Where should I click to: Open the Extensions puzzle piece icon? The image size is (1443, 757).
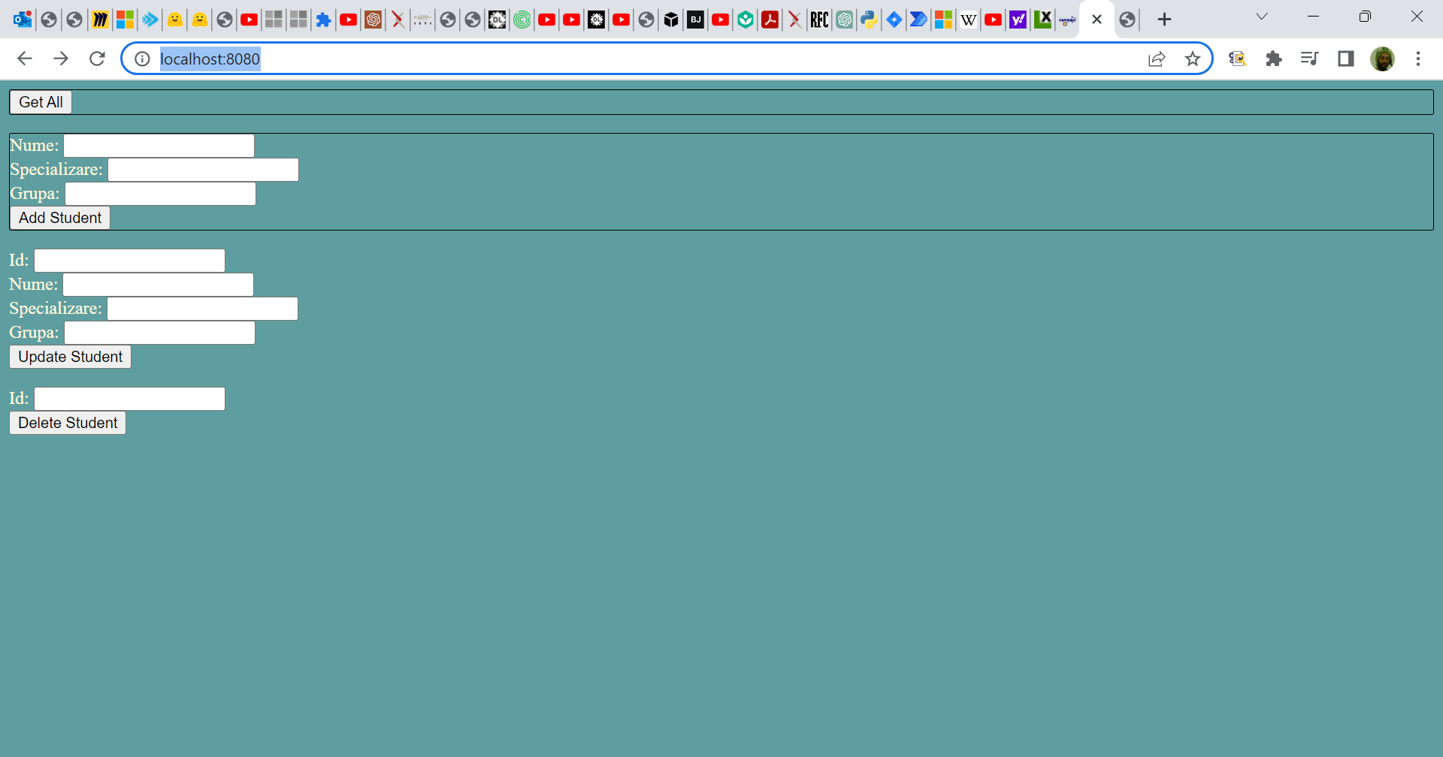tap(1273, 59)
